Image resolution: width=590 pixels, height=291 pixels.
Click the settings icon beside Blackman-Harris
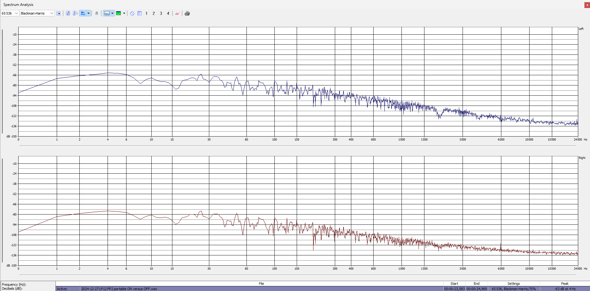click(59, 13)
